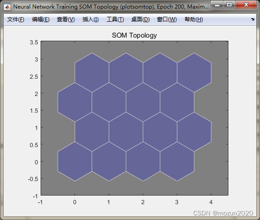The width and height of the screenshot is (260, 220).
Task: Select the bottom-left hexagon neuron
Action: [75, 162]
